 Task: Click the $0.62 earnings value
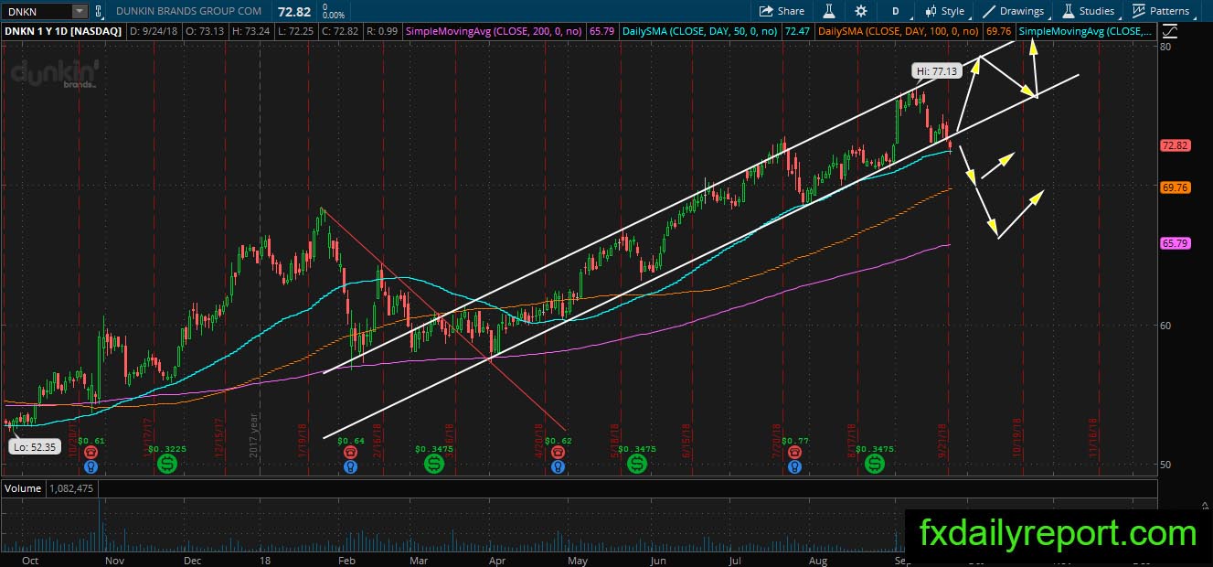558,440
